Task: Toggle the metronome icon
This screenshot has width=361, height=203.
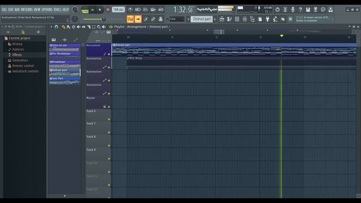Action: click(x=130, y=10)
